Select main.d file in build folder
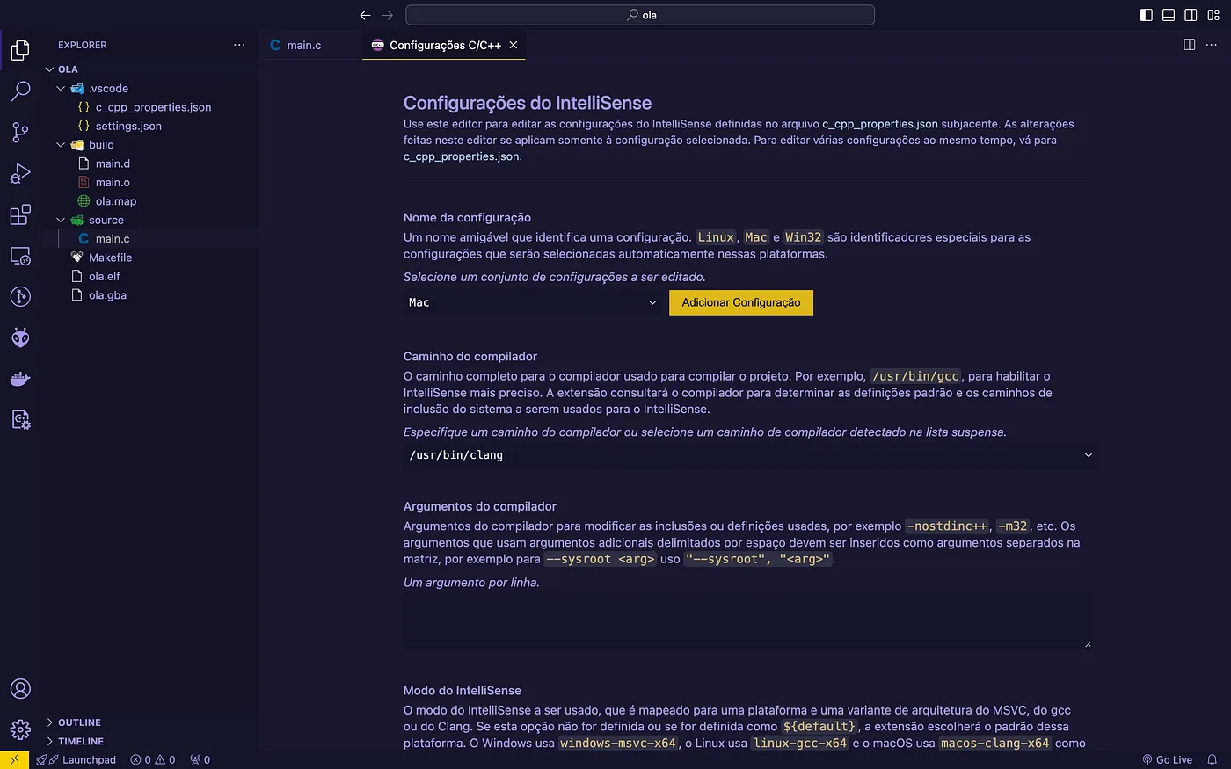1231x769 pixels. pyautogui.click(x=113, y=163)
